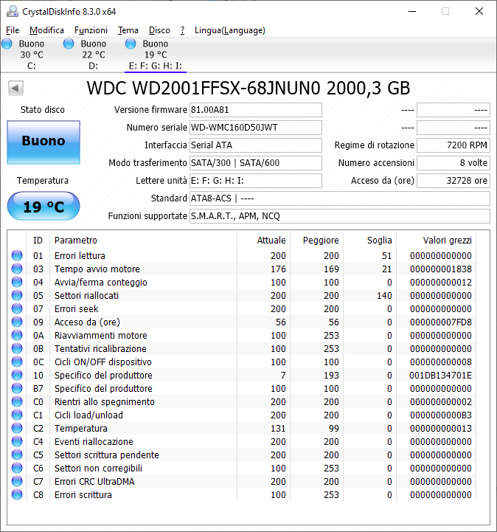This screenshot has width=497, height=532.
Task: Select the E: F: G: H: I: drive
Action: (x=156, y=55)
